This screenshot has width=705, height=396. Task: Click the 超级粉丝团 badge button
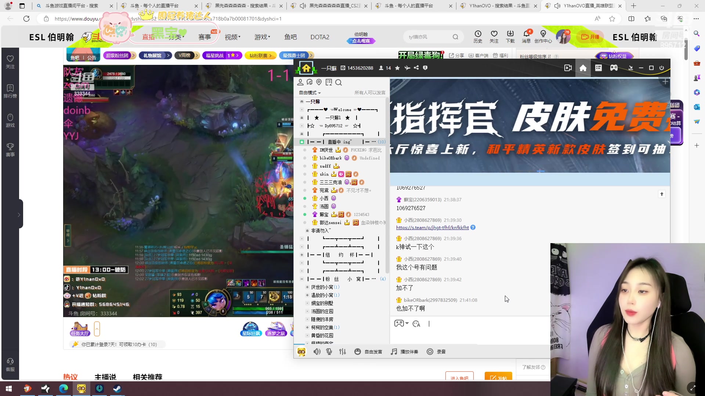pos(120,55)
